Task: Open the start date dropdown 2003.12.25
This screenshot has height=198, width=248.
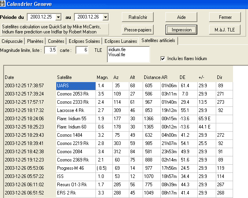Action: (x=59, y=17)
